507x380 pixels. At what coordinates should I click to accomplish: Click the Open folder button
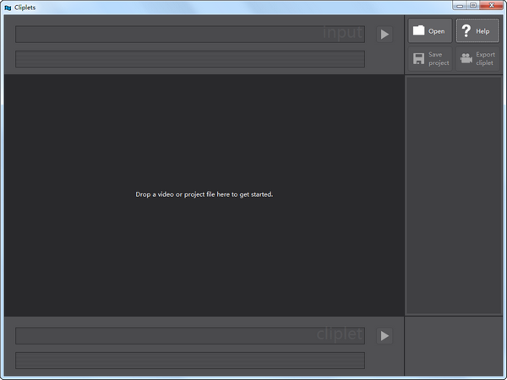[430, 31]
